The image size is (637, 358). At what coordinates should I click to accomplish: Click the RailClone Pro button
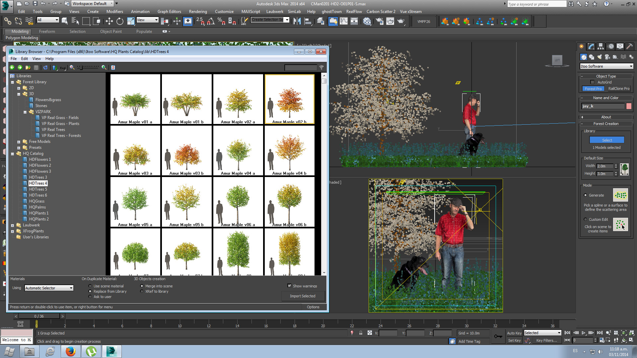(619, 89)
